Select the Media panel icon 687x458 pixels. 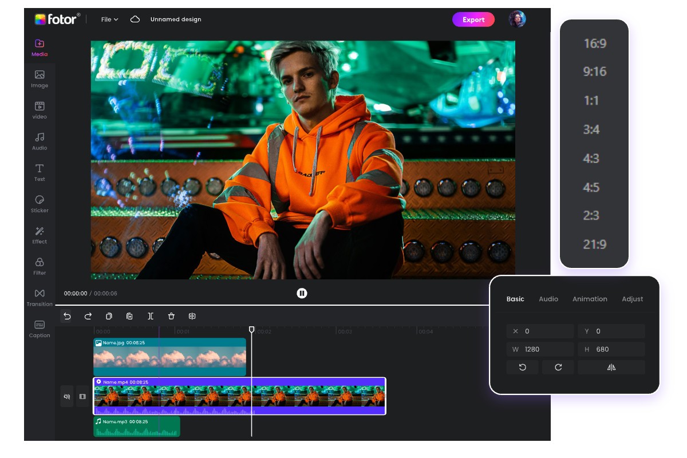(40, 46)
